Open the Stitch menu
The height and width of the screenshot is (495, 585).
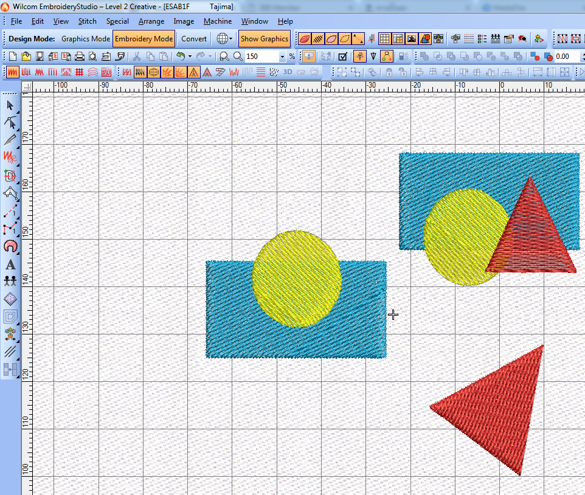click(x=88, y=21)
